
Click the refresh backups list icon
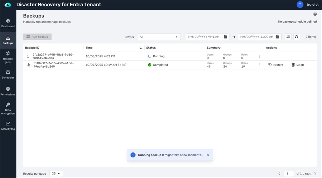pos(296,37)
